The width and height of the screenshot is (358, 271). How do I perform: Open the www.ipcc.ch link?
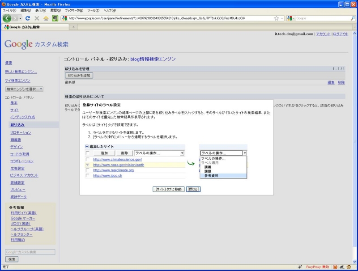[x=108, y=176]
